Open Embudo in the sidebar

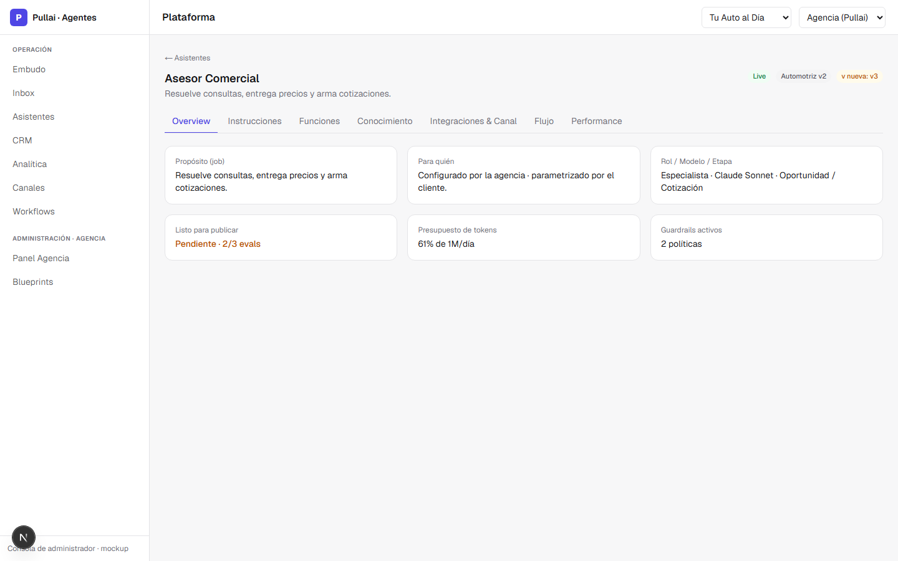75,69
